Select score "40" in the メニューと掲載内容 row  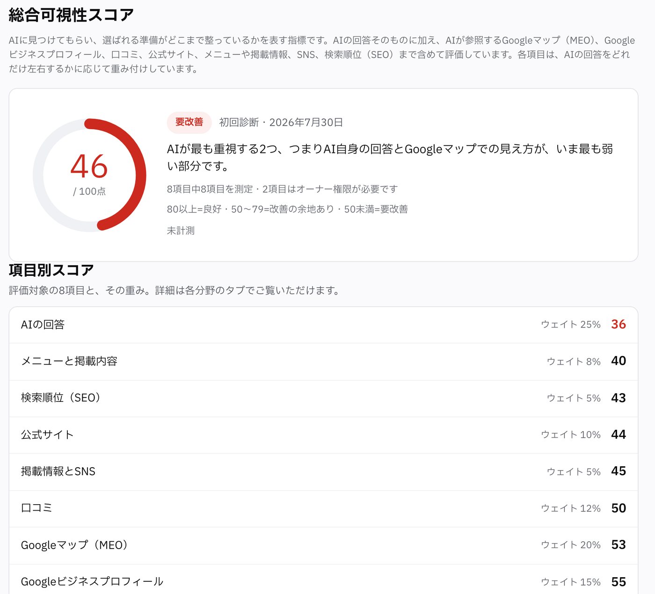[x=619, y=361]
